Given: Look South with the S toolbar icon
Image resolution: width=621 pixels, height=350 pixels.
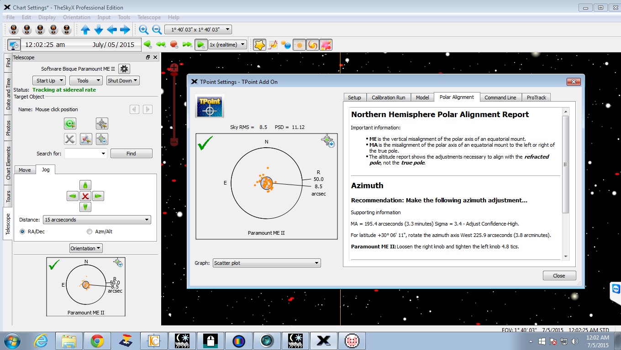Looking at the screenshot, I should point(40,30).
